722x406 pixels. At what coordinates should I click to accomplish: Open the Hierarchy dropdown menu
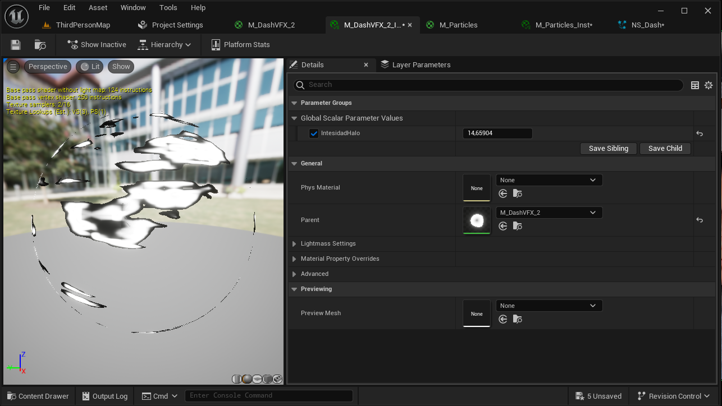tap(163, 45)
